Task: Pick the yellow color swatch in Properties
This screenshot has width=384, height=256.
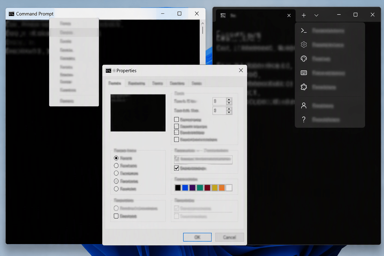Action: pyautogui.click(x=214, y=188)
